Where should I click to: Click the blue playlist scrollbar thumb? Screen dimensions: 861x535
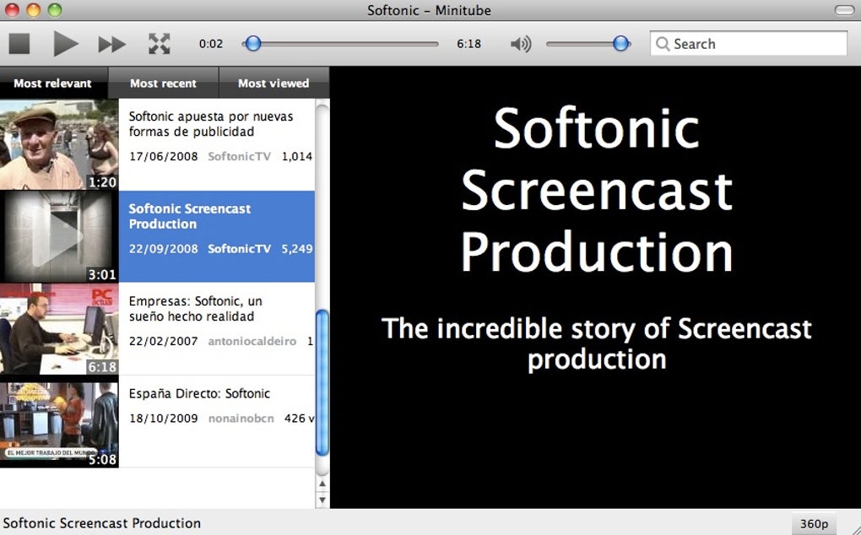click(x=322, y=380)
